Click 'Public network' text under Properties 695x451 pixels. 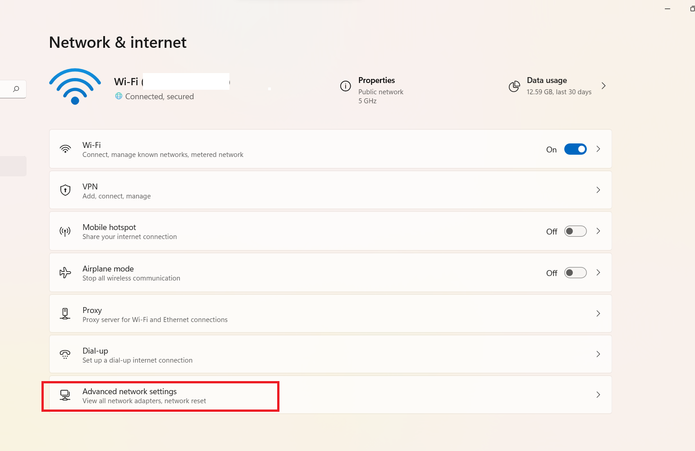pyautogui.click(x=381, y=92)
